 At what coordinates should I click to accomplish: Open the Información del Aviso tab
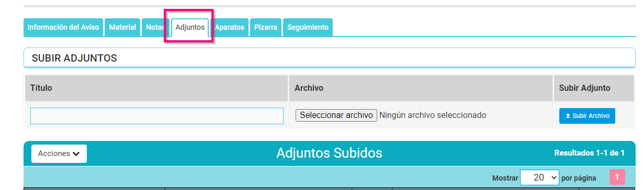tap(63, 28)
